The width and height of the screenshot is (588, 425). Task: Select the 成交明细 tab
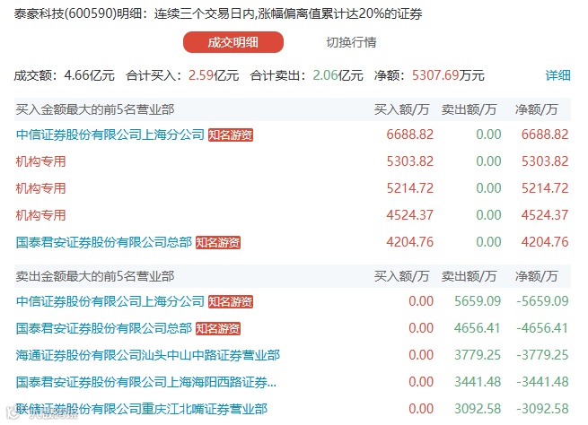[233, 42]
